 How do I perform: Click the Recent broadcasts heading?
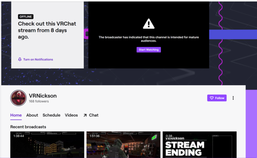click(x=28, y=127)
